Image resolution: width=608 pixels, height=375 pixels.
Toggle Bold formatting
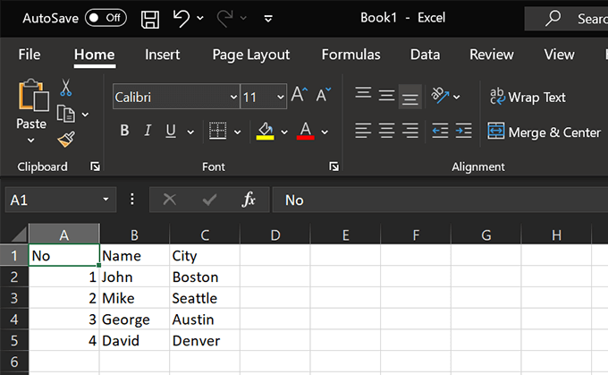[125, 132]
